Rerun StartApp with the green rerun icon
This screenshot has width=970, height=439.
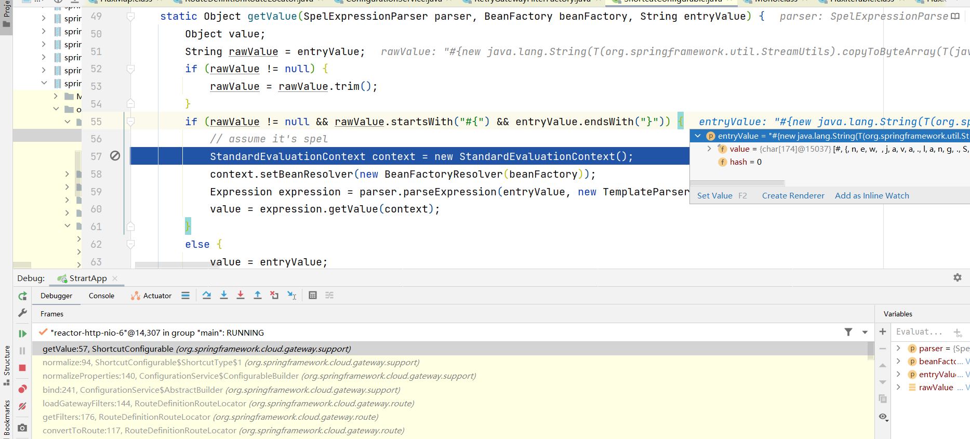[x=22, y=296]
